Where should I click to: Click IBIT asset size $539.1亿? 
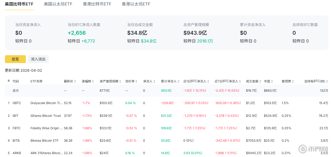106,116
